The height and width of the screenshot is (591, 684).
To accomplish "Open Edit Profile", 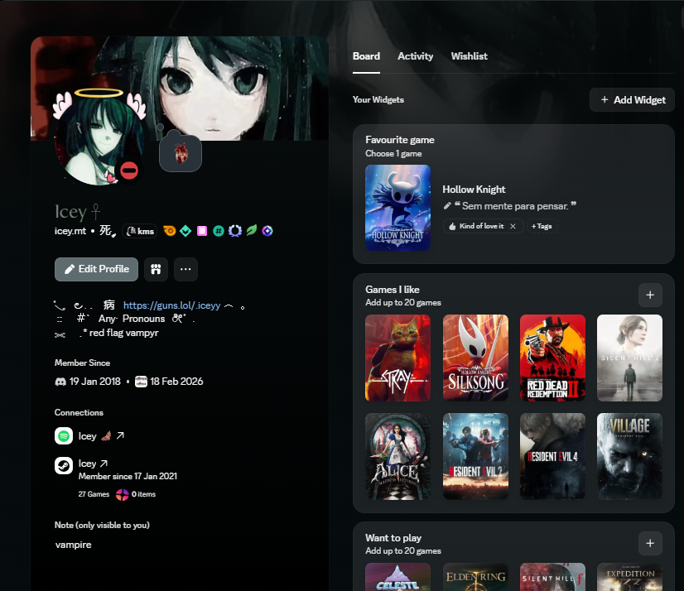I will pyautogui.click(x=96, y=269).
